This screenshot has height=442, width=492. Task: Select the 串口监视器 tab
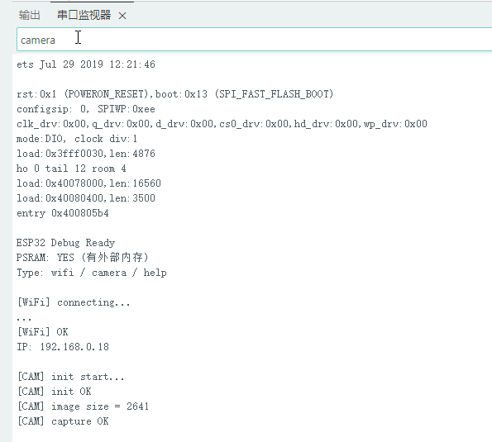tap(84, 15)
